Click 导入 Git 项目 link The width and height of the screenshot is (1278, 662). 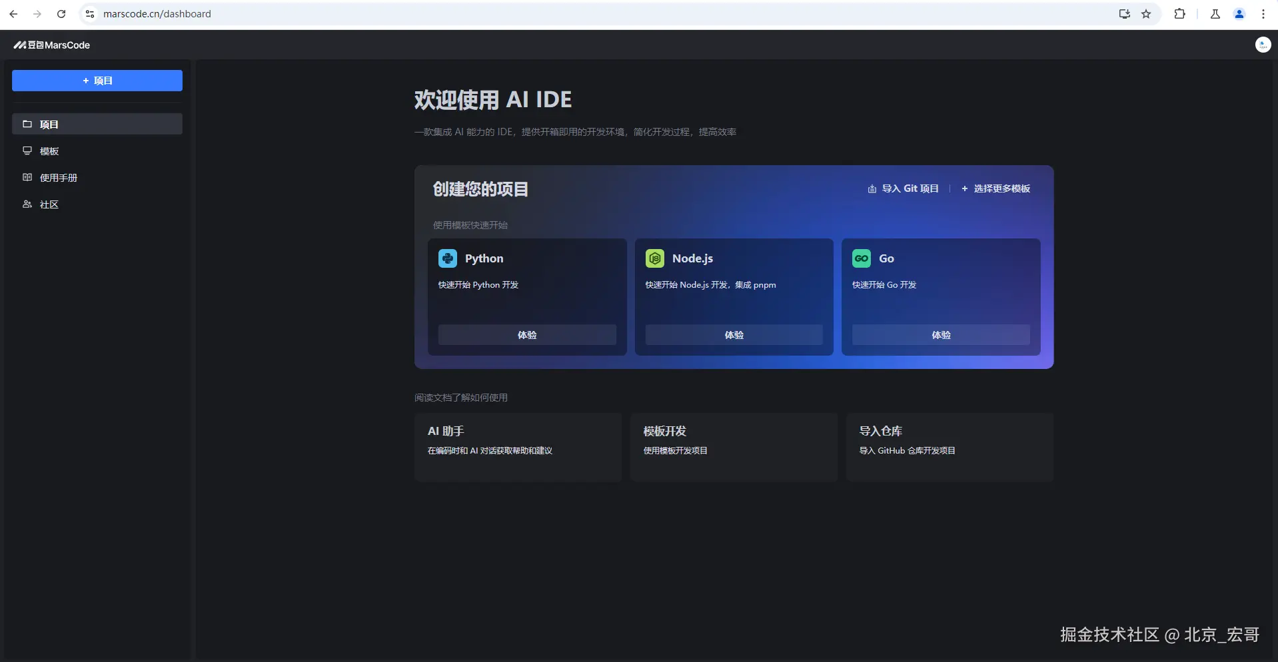[903, 188]
